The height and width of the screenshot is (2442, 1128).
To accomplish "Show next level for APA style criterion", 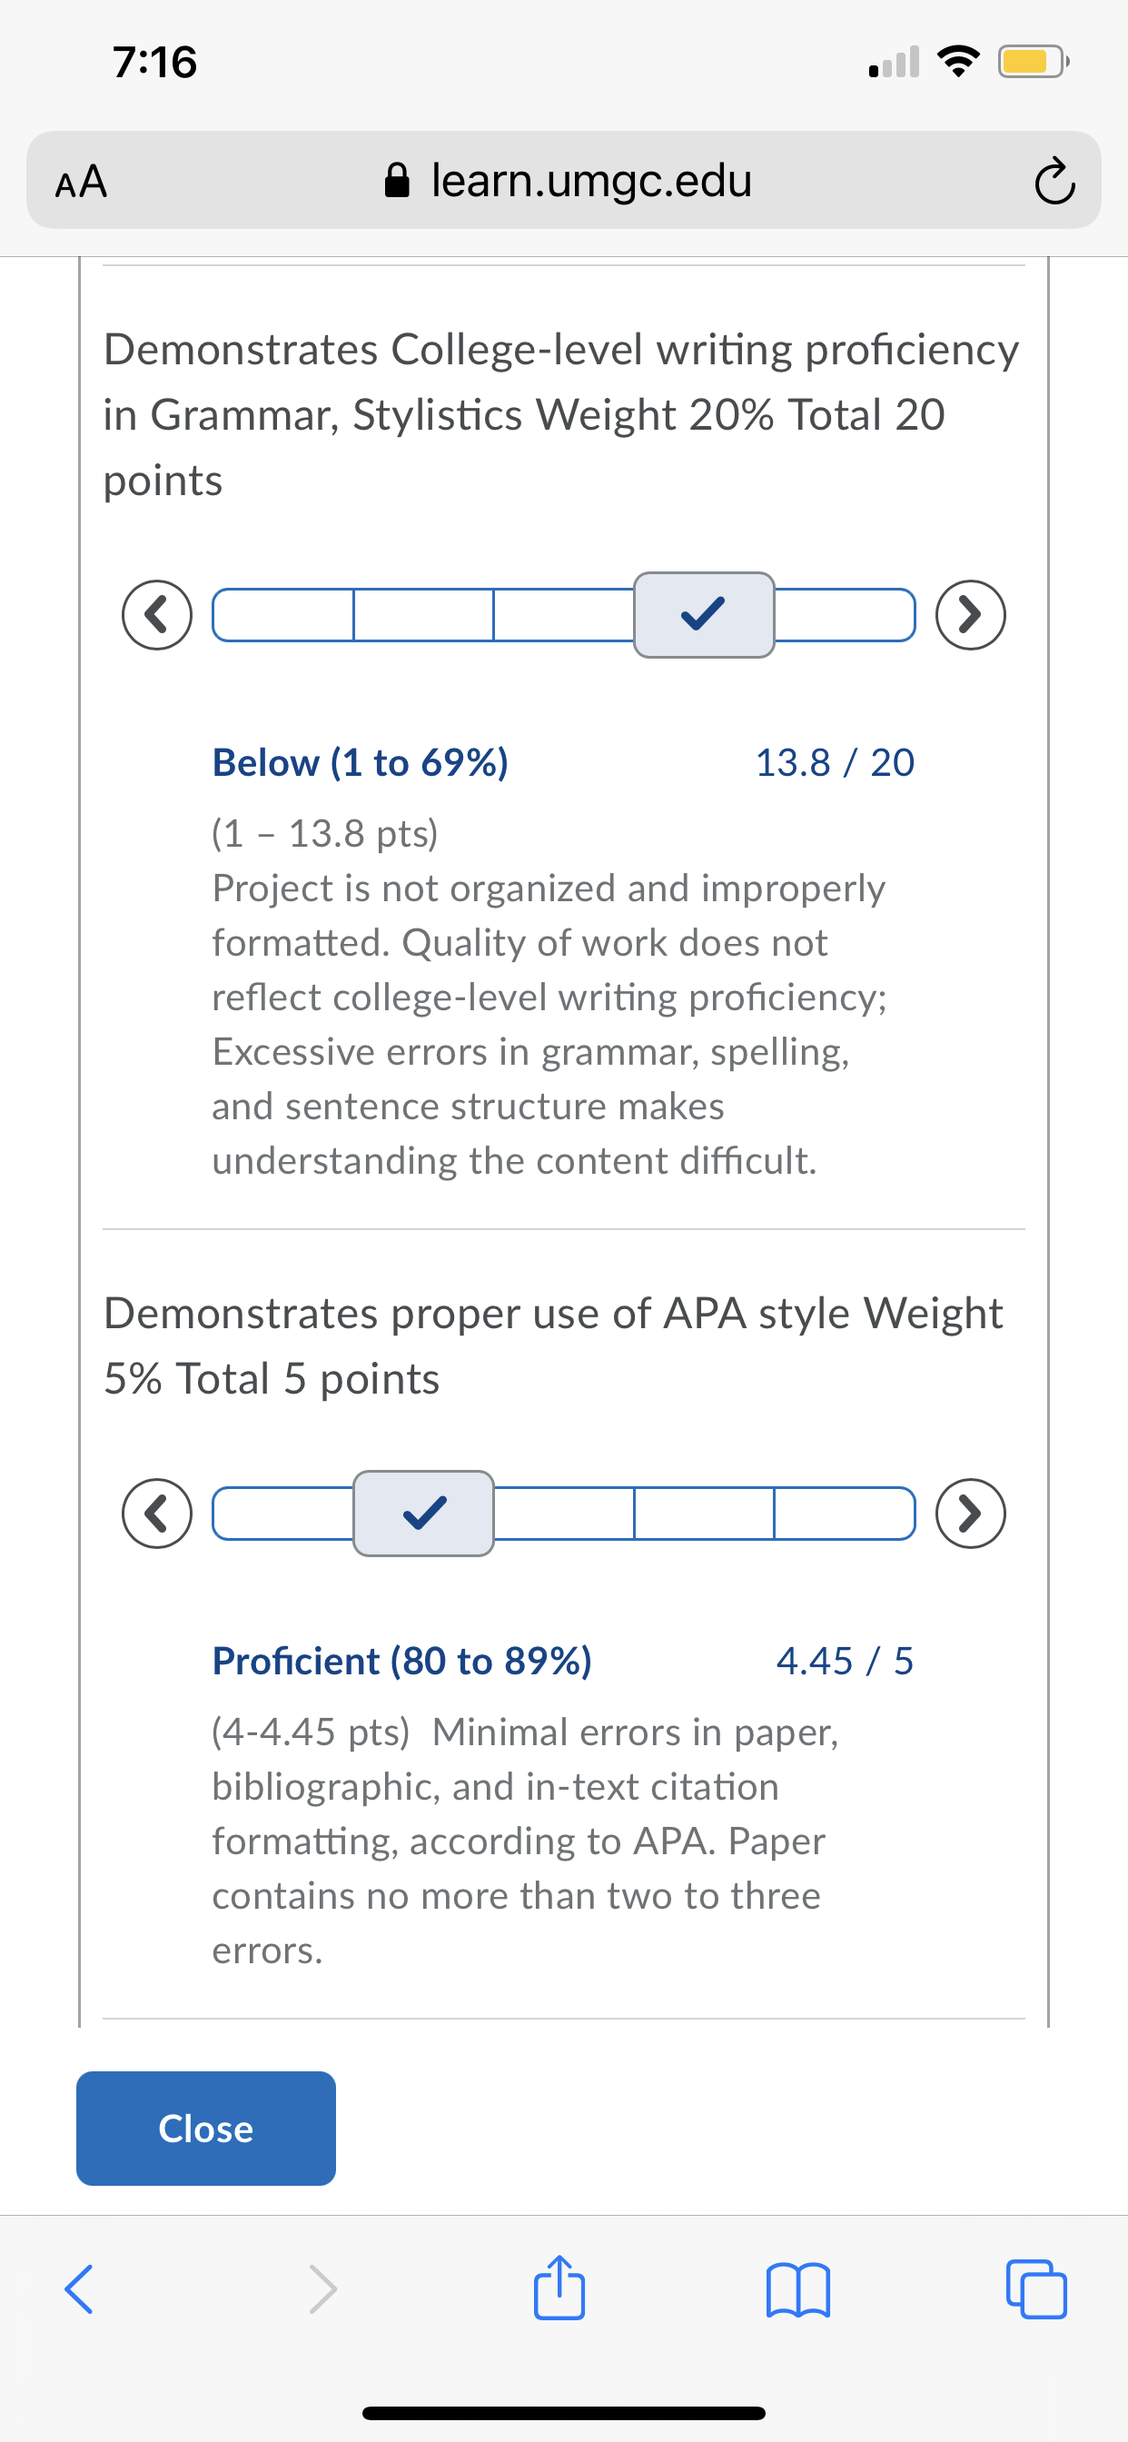I will [x=971, y=1513].
